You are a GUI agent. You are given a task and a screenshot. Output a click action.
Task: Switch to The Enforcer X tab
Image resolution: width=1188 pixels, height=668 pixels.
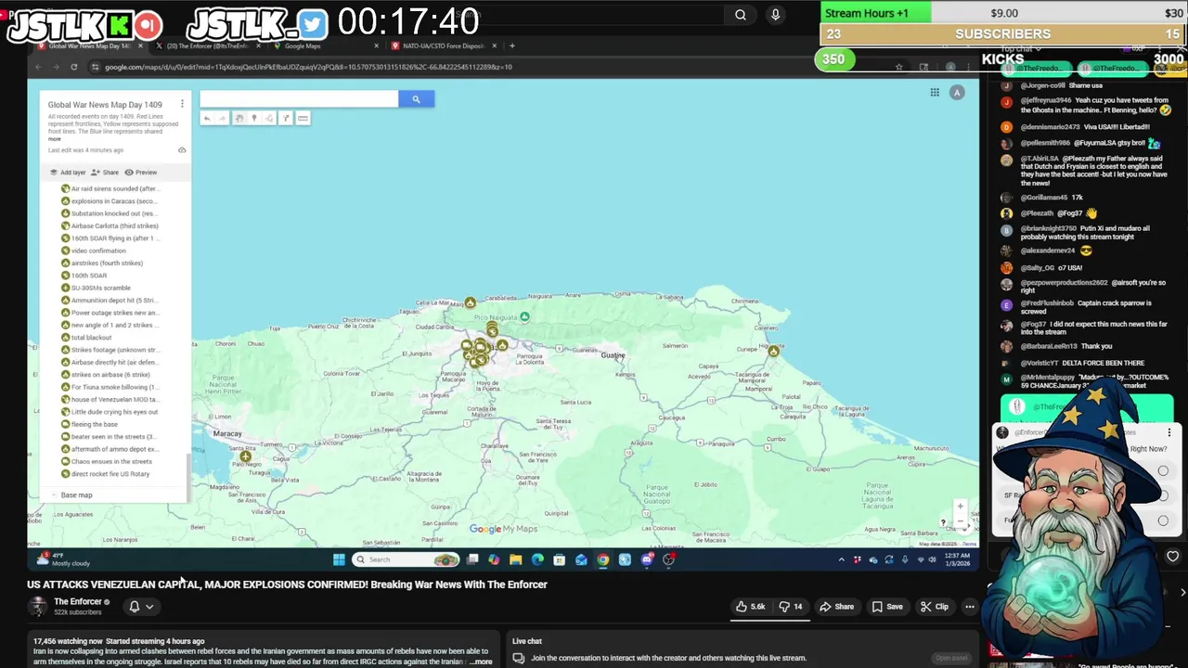click(x=207, y=45)
